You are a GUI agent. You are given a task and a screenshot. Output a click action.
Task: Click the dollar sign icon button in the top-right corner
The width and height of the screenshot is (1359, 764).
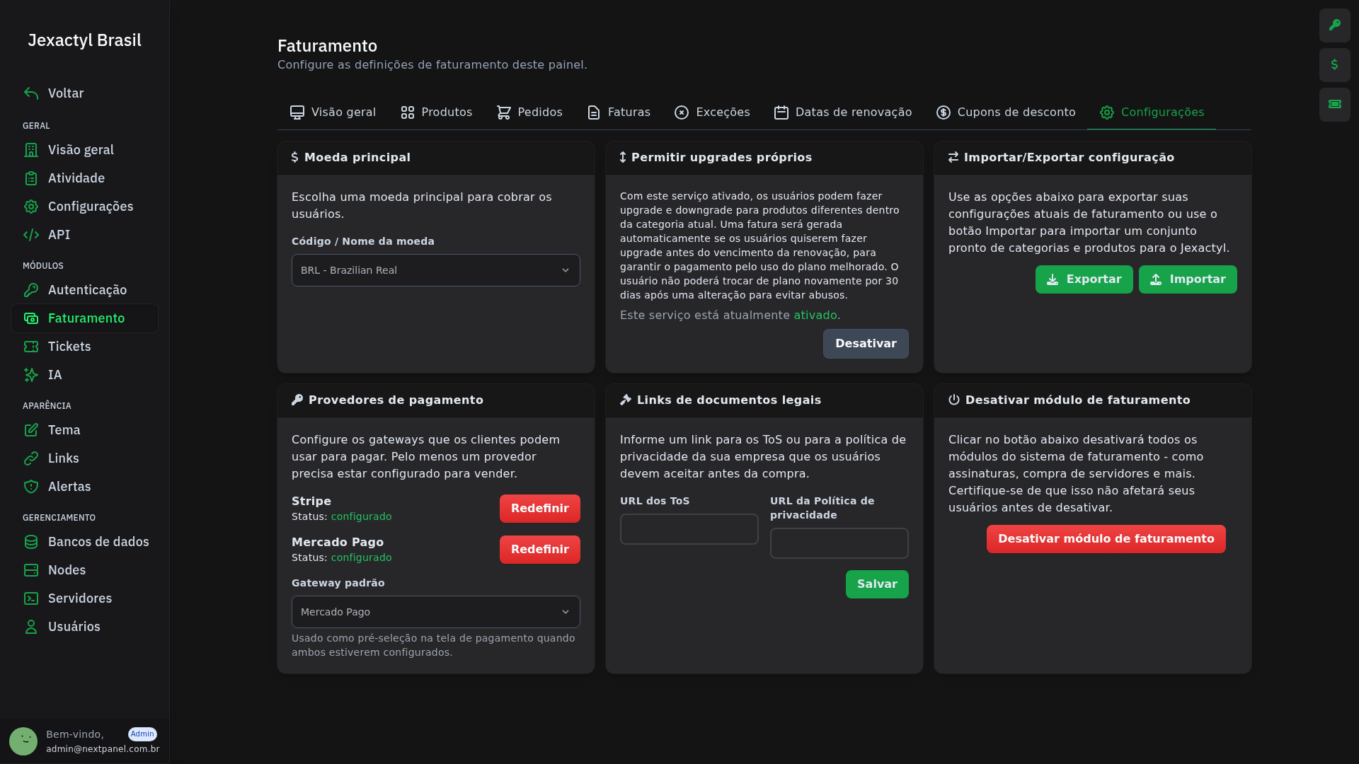point(1334,65)
